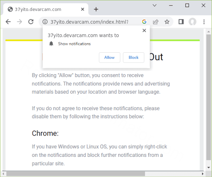Block notifications from the site

[133, 58]
